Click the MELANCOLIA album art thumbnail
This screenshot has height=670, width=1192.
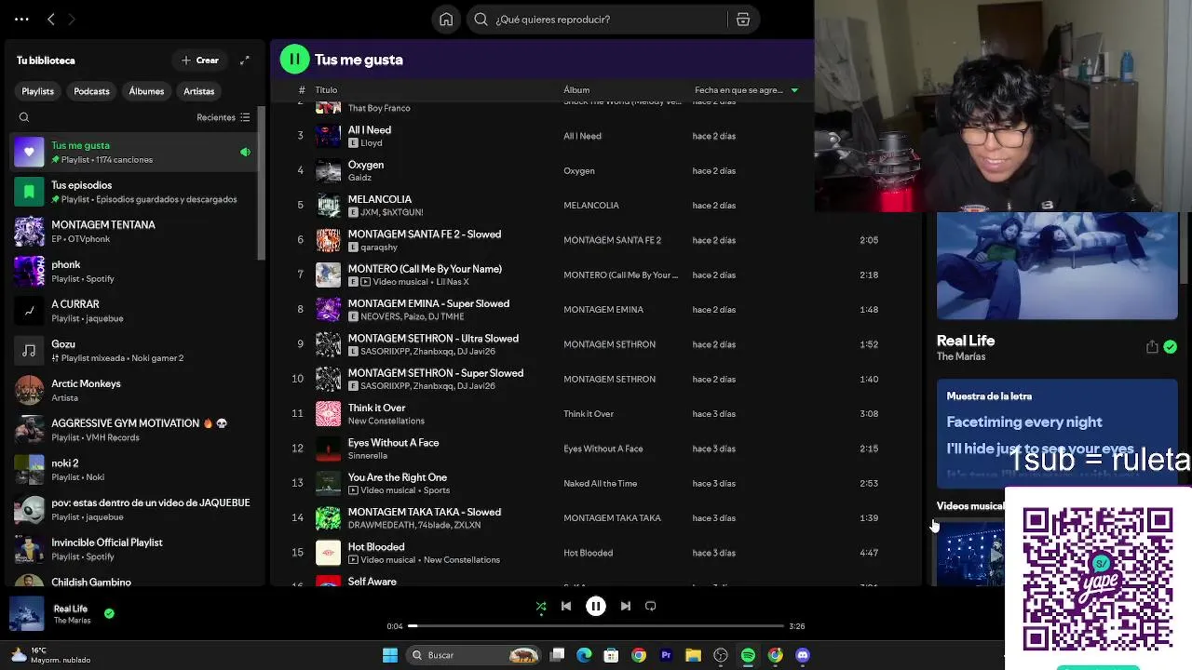pos(328,205)
